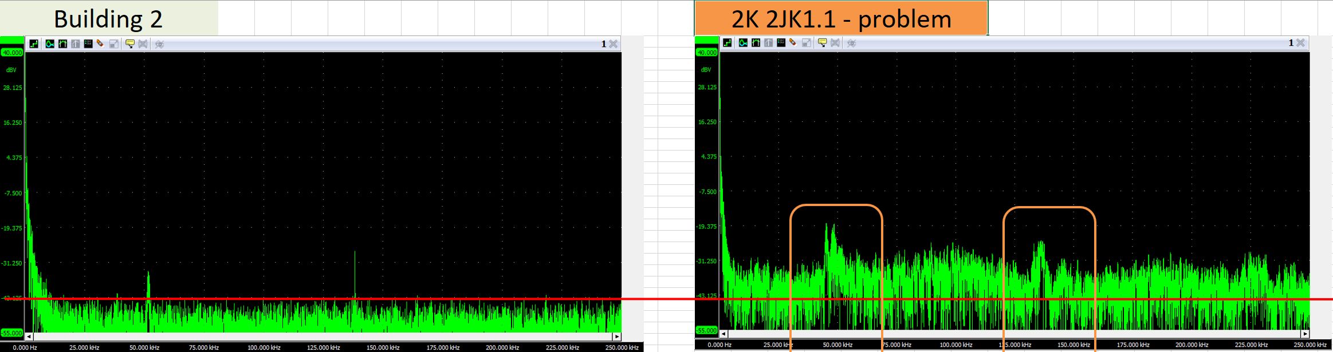Click the staircase trace icon in Building 2 toolbar
Image resolution: width=1333 pixels, height=352 pixels.
(34, 44)
